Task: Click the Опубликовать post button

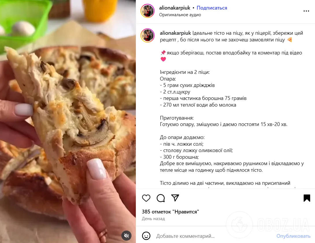Action: click(293, 236)
